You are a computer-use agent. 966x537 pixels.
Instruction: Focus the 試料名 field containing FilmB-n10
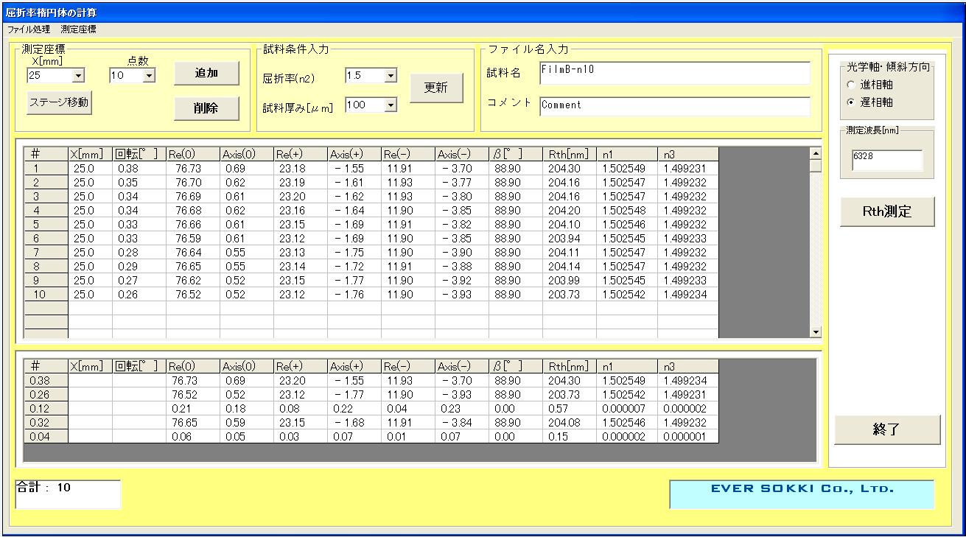click(675, 73)
